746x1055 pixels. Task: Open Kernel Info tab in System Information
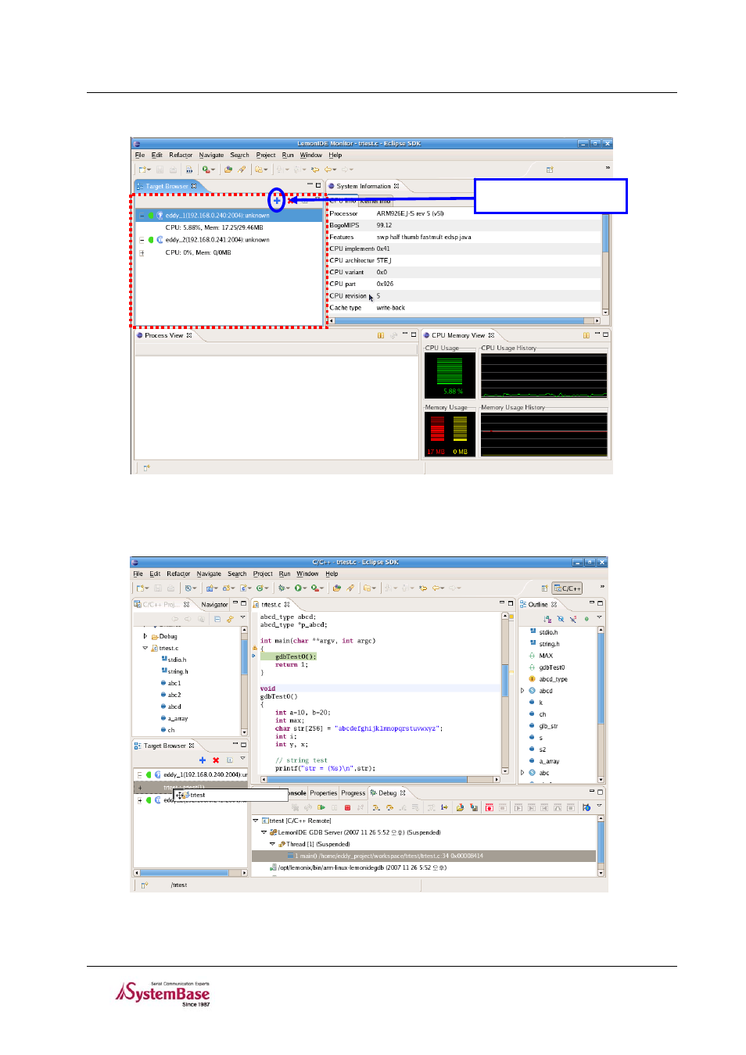[375, 201]
